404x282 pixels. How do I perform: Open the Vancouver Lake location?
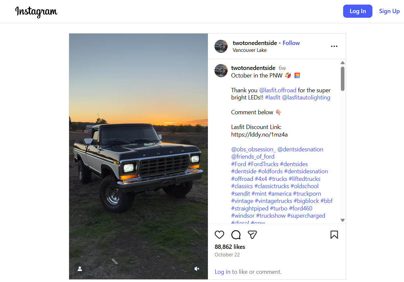[x=249, y=50]
